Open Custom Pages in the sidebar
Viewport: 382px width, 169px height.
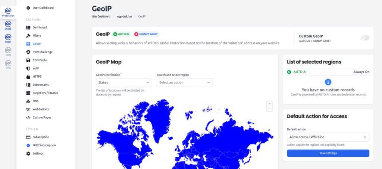tap(42, 118)
